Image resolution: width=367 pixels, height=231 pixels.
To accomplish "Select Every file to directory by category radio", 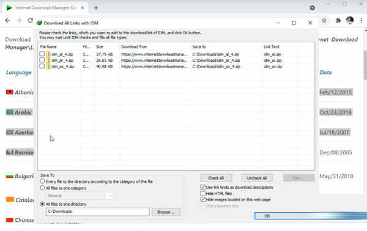I will [42, 181].
